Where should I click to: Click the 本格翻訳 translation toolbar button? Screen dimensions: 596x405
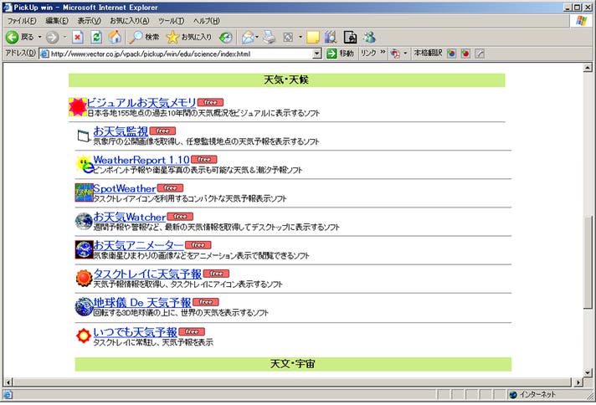click(428, 54)
